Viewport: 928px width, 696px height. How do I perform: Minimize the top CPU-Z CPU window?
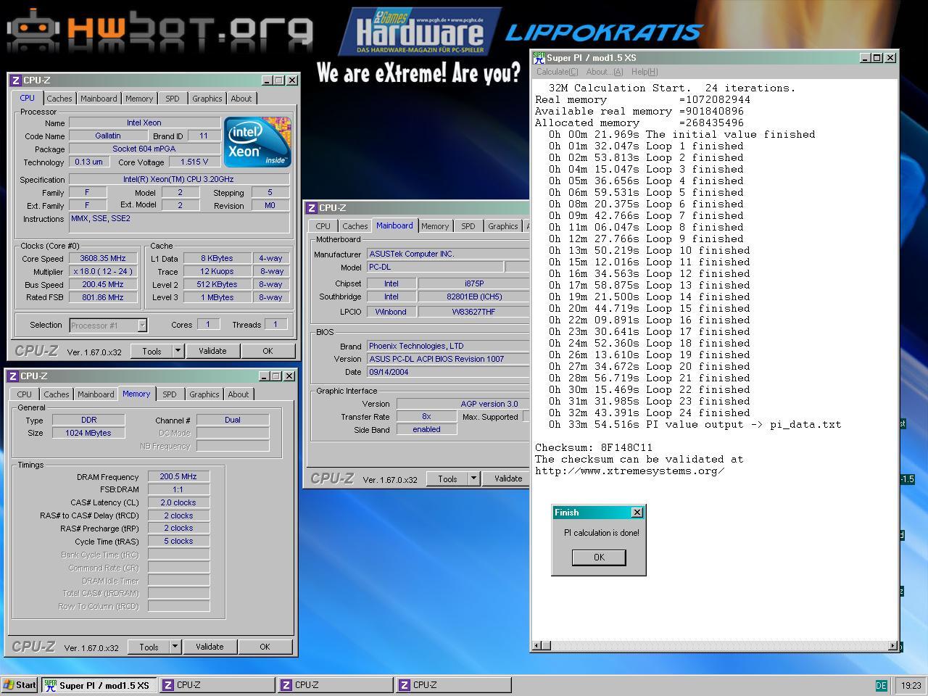tap(267, 80)
